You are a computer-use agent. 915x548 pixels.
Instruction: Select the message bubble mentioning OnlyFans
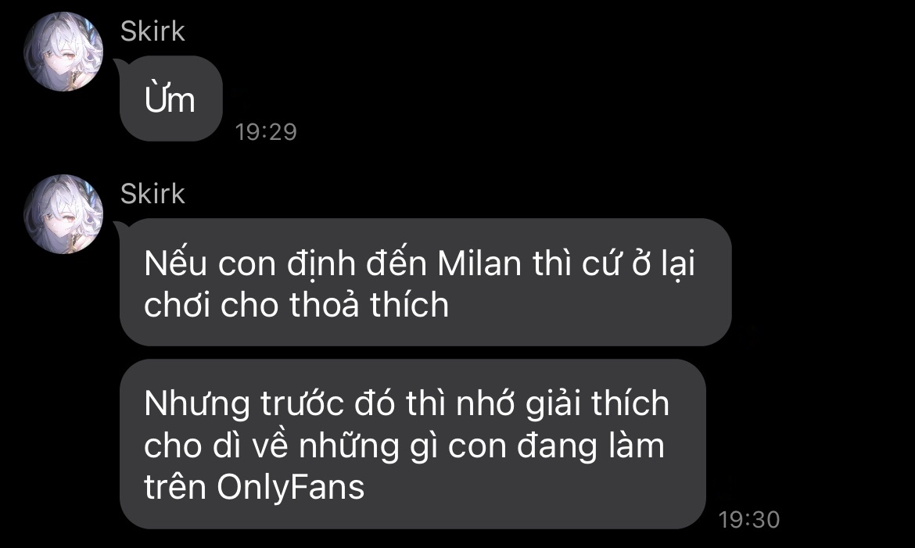point(413,444)
